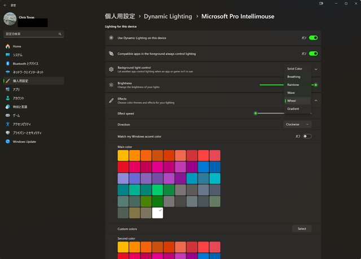Image resolution: width=361 pixels, height=259 pixels.
Task: Open the アクセシビリティ sidebar icon
Action: [x=8, y=124]
